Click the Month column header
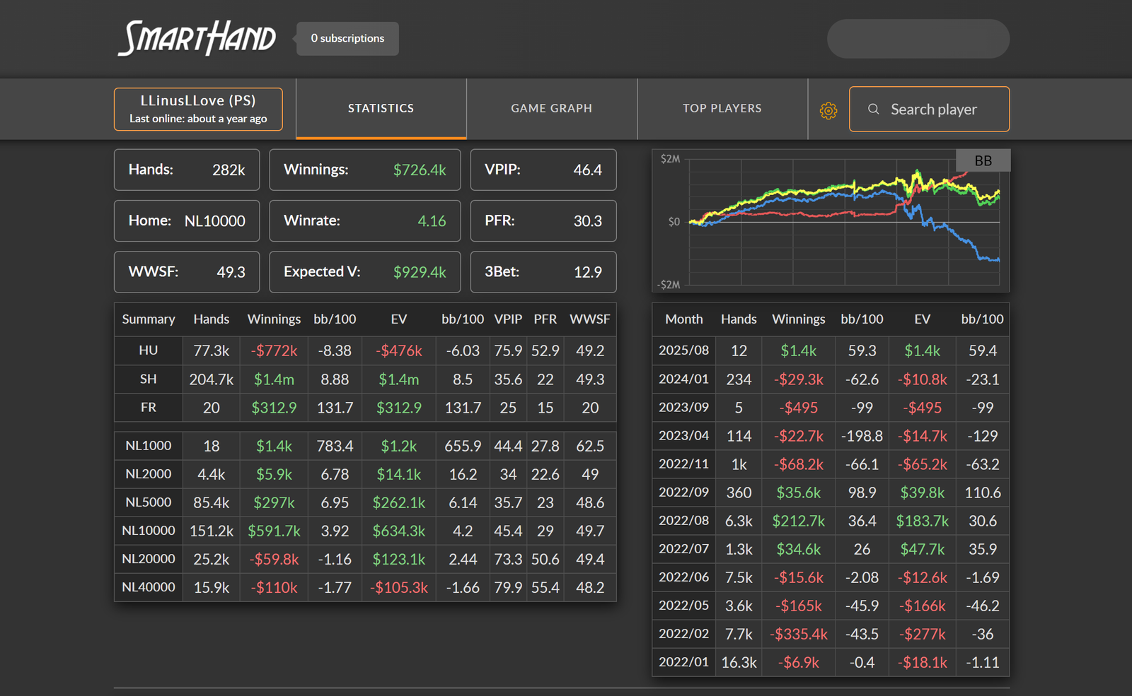The width and height of the screenshot is (1132, 696). (684, 319)
